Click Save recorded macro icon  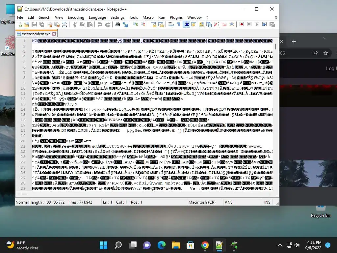tap(272, 24)
